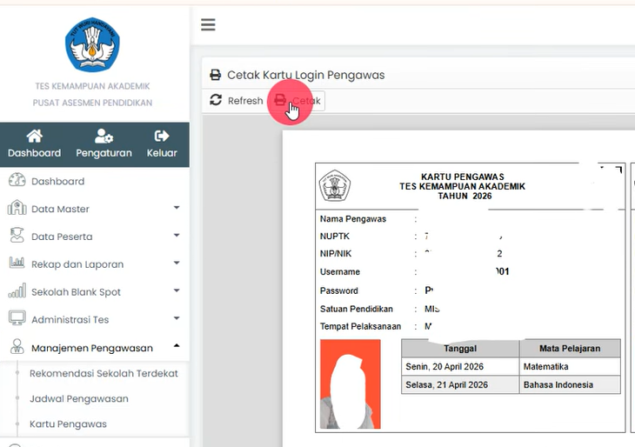
Task: Click the 'TES KEMAMPUAN AKADEMIK' sidebar title
Action: click(x=92, y=86)
